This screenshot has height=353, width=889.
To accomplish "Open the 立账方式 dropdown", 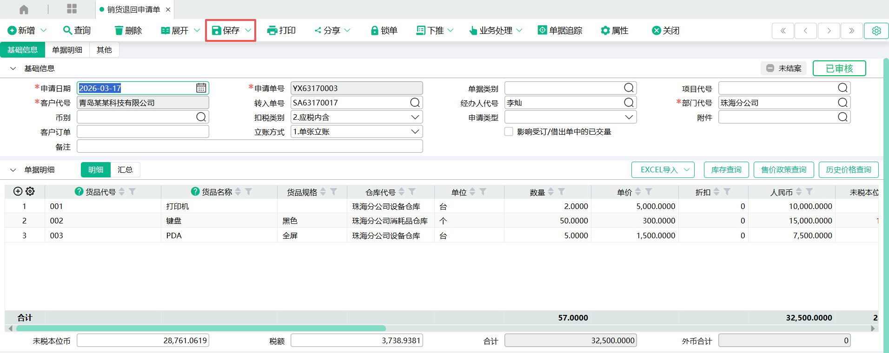I will pos(415,132).
